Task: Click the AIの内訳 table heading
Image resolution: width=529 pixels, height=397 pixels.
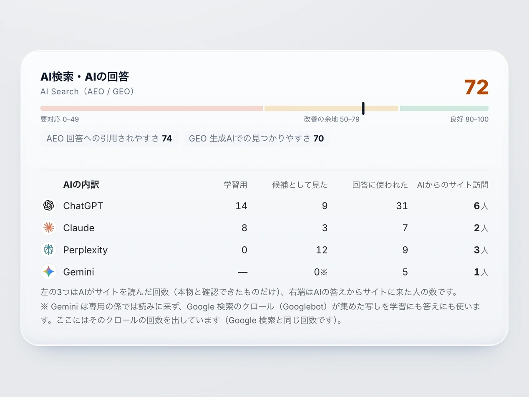Action: (x=81, y=185)
